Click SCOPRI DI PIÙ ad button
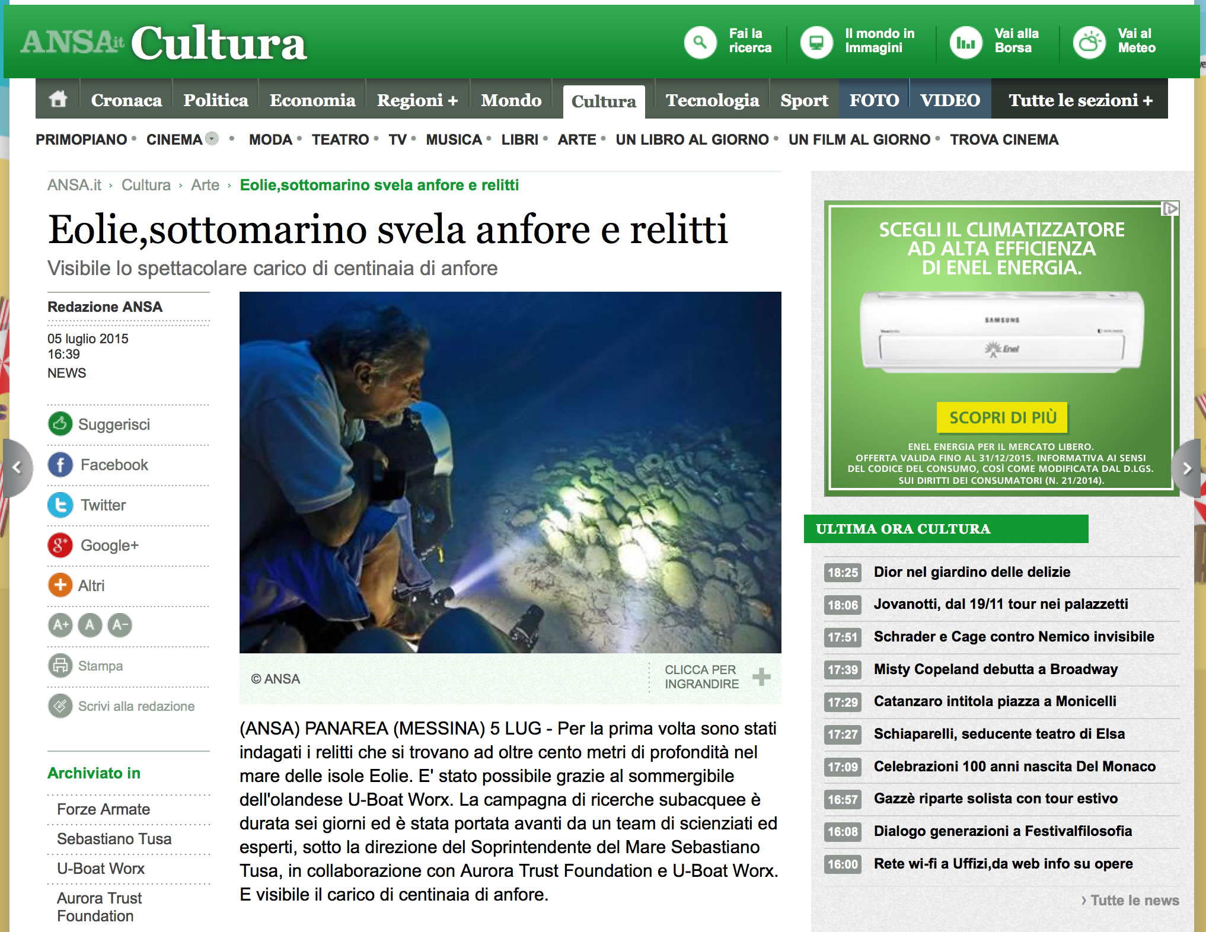Viewport: 1206px width, 932px height. [1002, 417]
